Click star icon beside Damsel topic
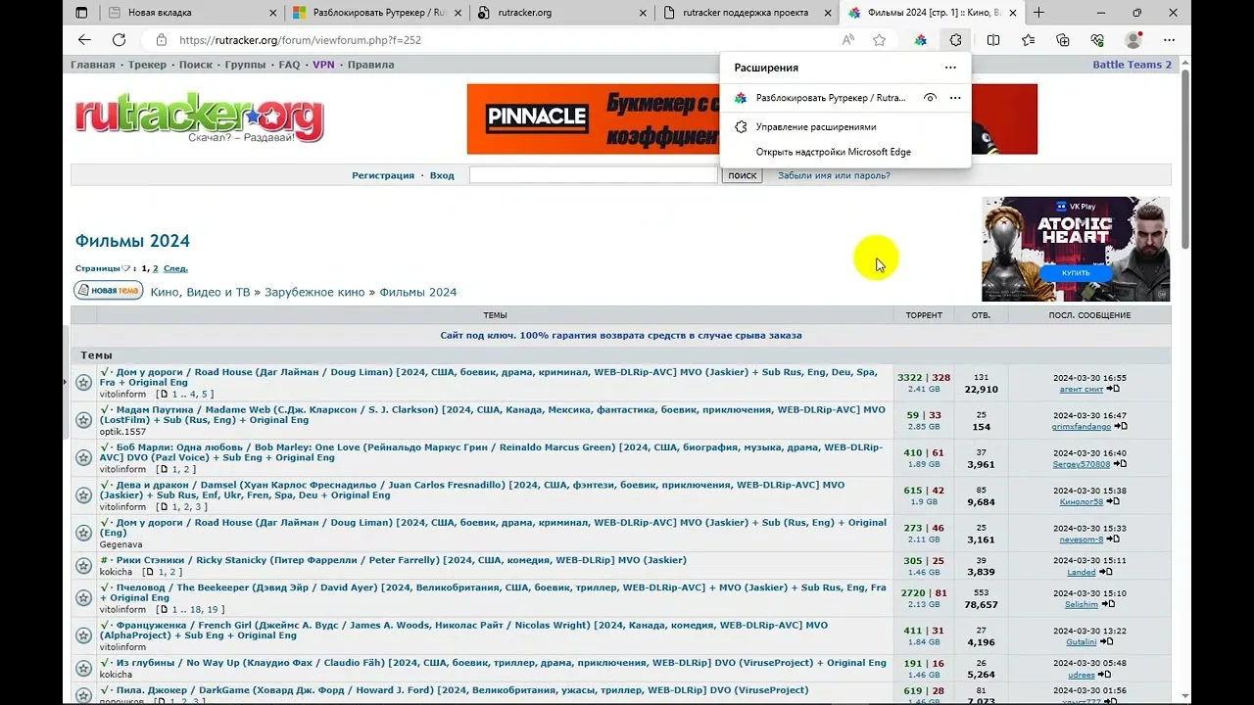 point(83,494)
